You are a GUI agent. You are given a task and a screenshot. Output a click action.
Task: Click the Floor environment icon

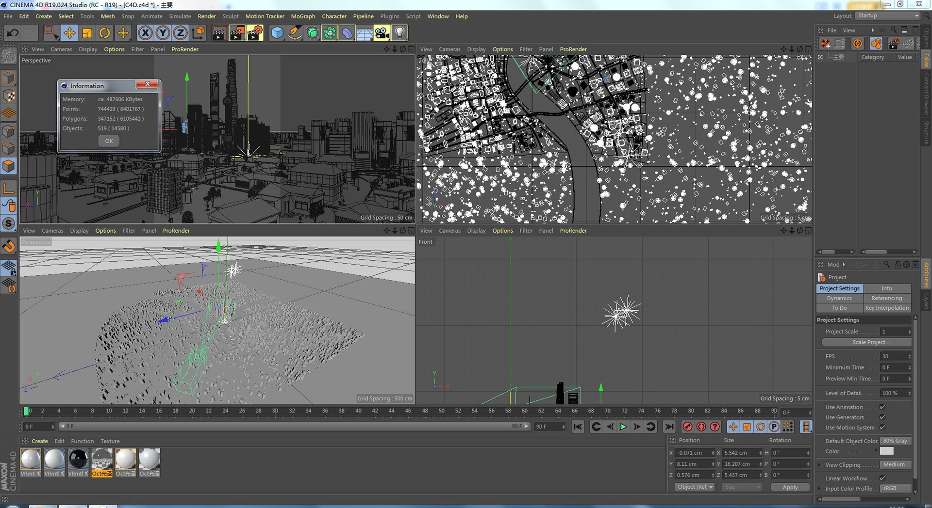pyautogui.click(x=365, y=33)
